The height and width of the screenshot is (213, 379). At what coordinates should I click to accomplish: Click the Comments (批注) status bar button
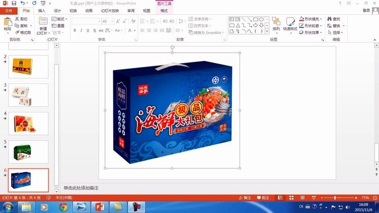coord(263,198)
